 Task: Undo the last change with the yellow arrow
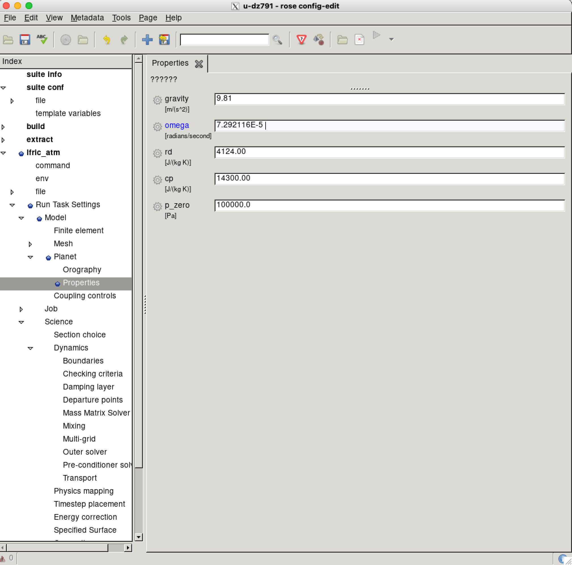107,39
